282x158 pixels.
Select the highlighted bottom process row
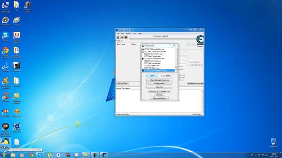[158, 70]
